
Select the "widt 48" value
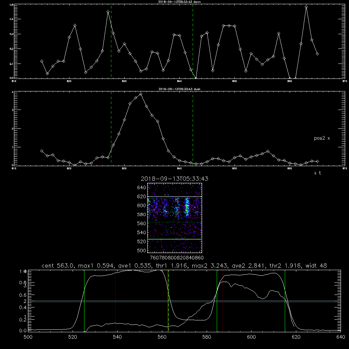pos(316,266)
